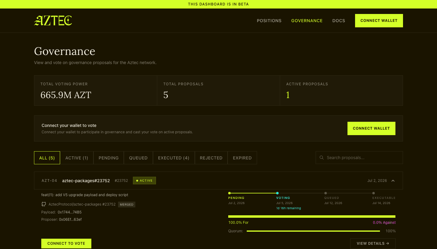Click the aztec-packages#23752 proposal title
437x249 pixels.
point(86,181)
